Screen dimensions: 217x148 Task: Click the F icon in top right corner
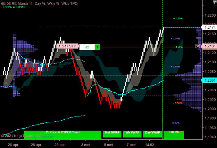(215, 3)
